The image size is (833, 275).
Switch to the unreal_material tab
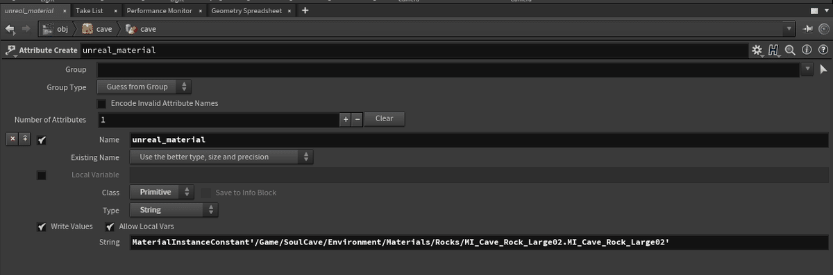point(28,11)
